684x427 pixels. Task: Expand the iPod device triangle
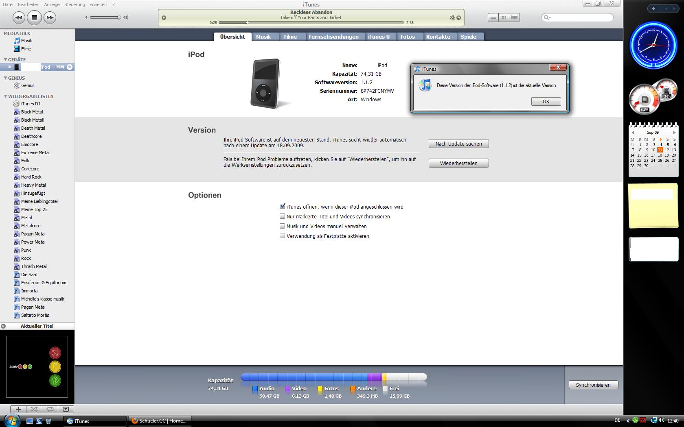pyautogui.click(x=10, y=67)
